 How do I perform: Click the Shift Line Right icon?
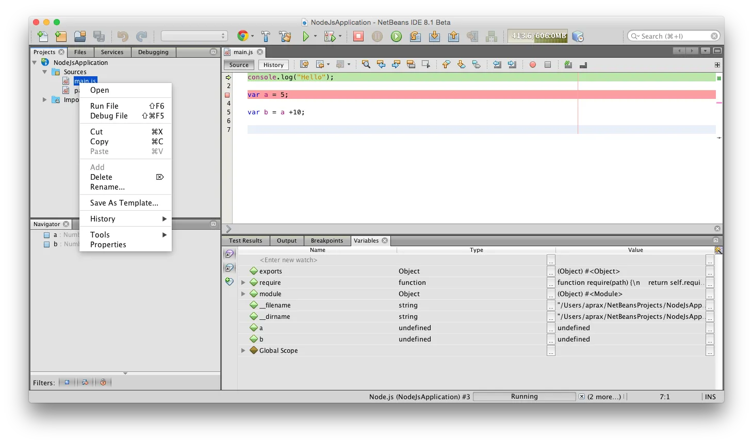point(512,64)
